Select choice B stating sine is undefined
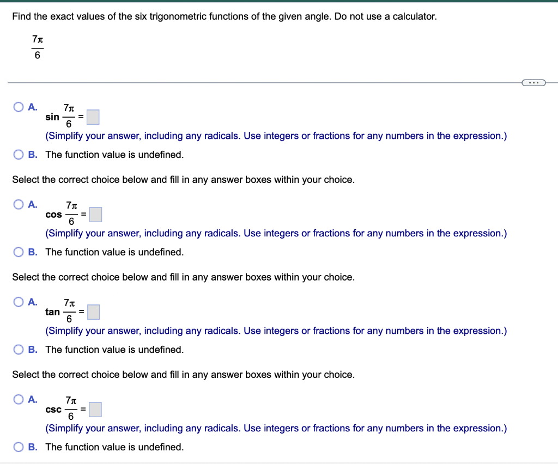The width and height of the screenshot is (558, 464). 18,155
